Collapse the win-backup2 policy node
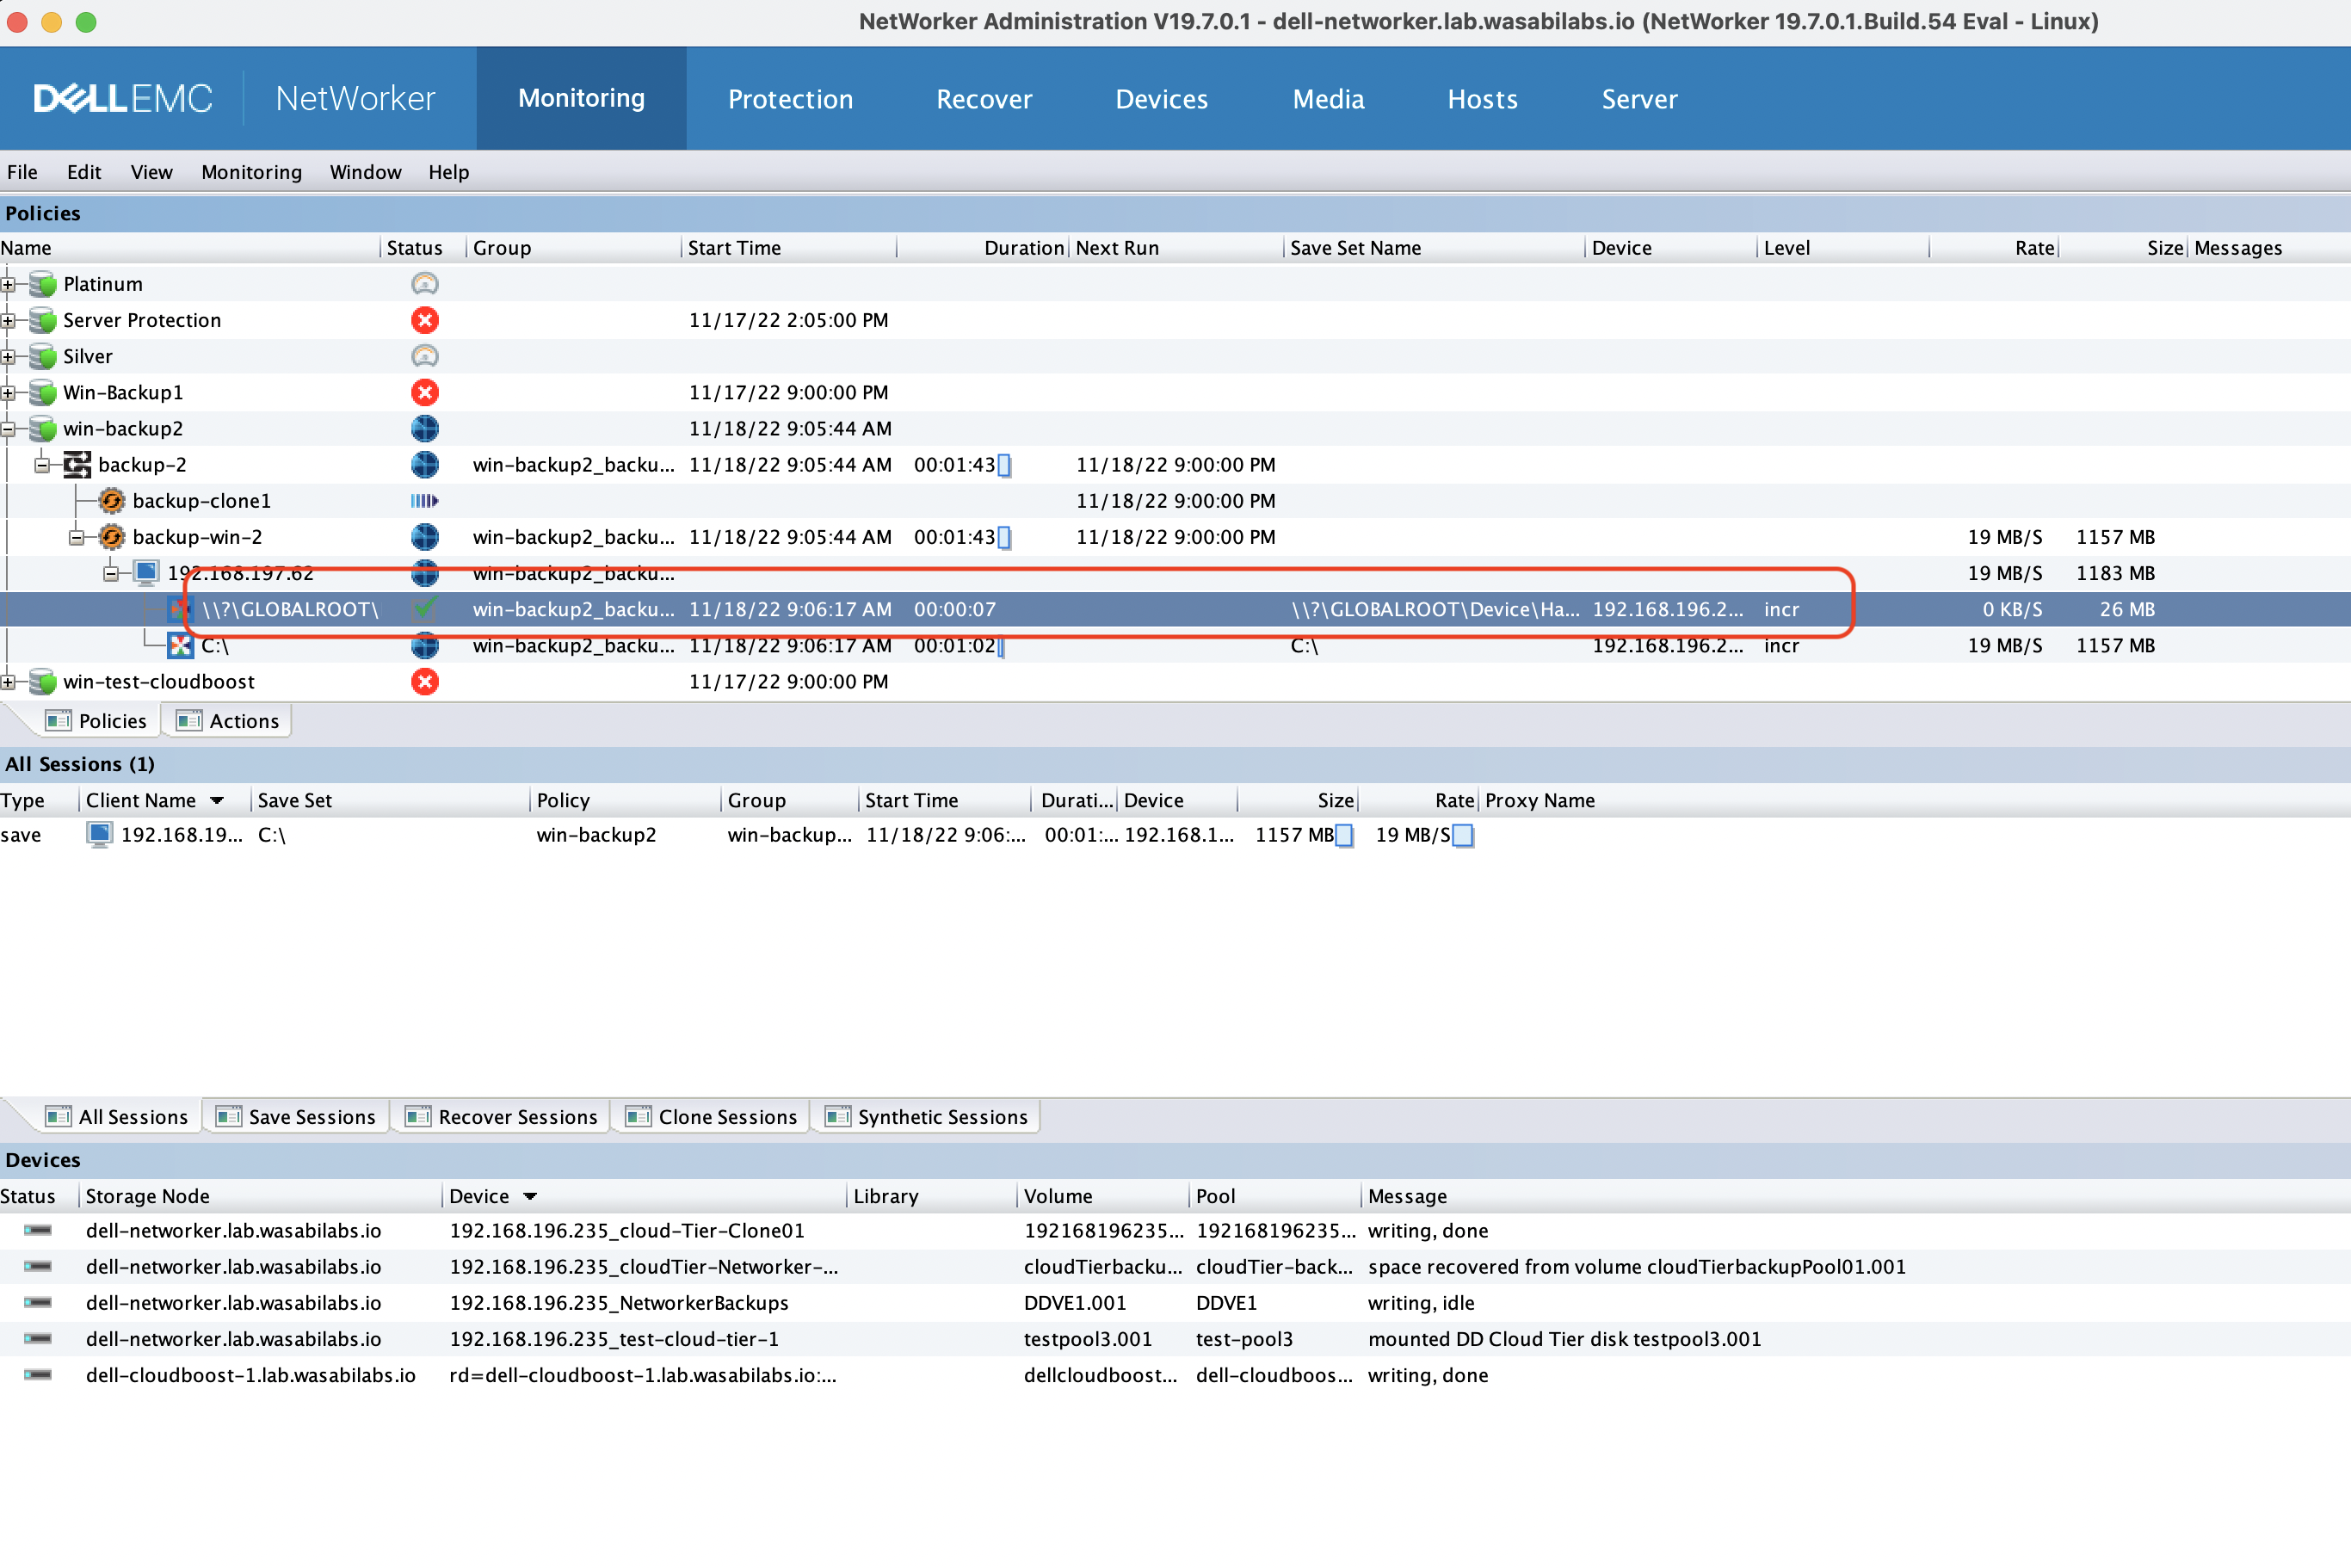This screenshot has width=2351, height=1568. pos(8,428)
